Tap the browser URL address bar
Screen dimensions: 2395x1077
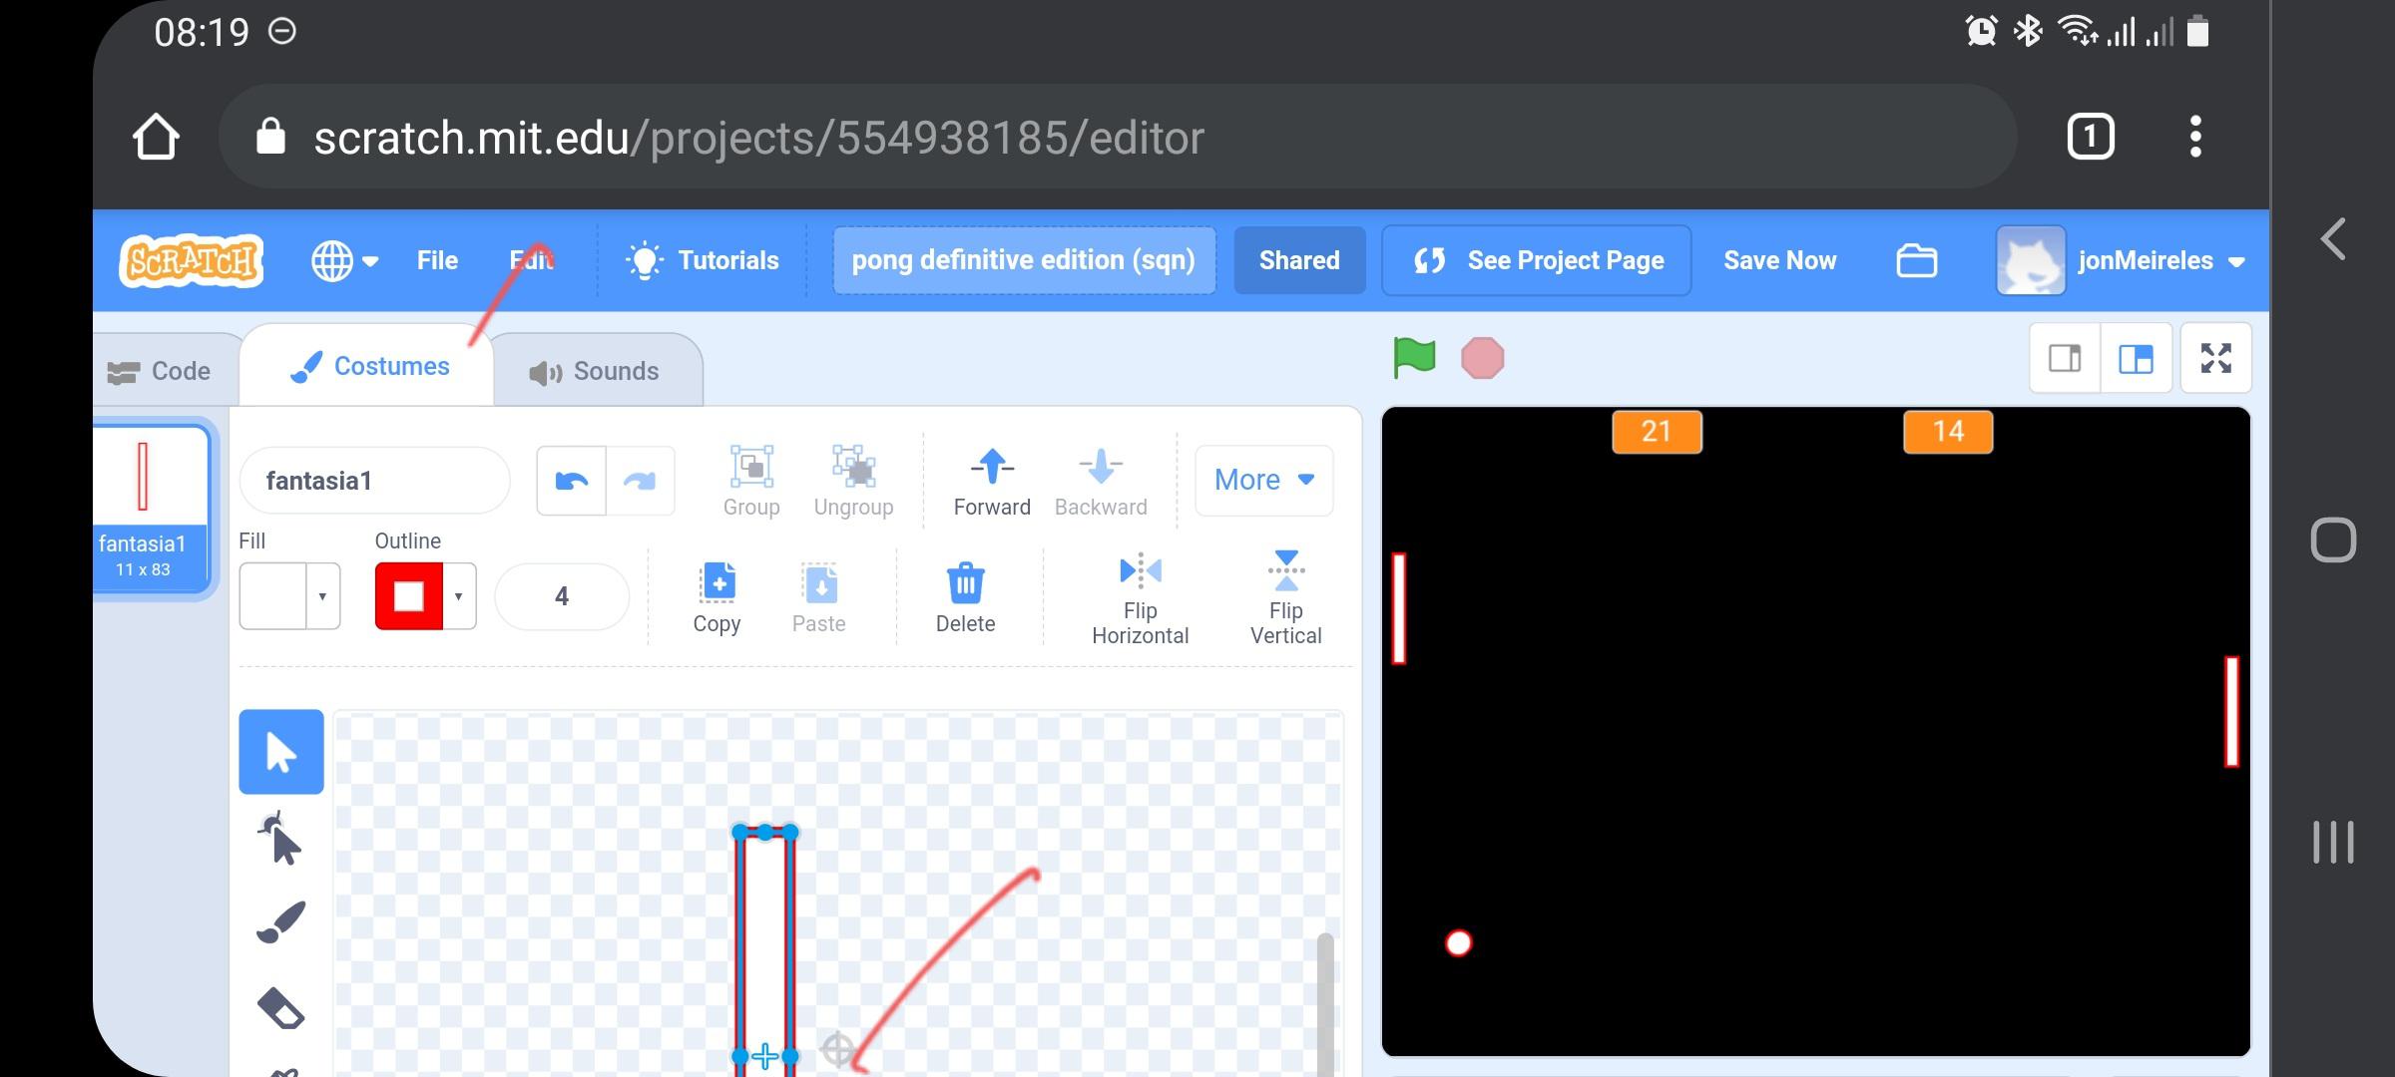pyautogui.click(x=1118, y=137)
